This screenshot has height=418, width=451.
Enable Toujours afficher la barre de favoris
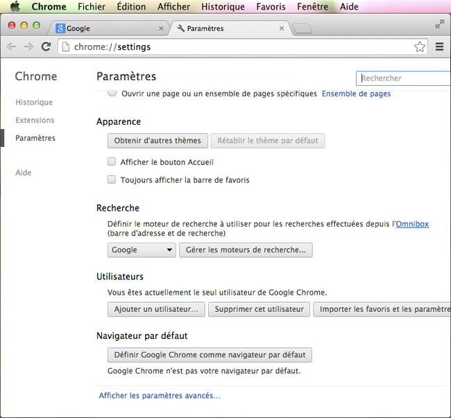[112, 180]
